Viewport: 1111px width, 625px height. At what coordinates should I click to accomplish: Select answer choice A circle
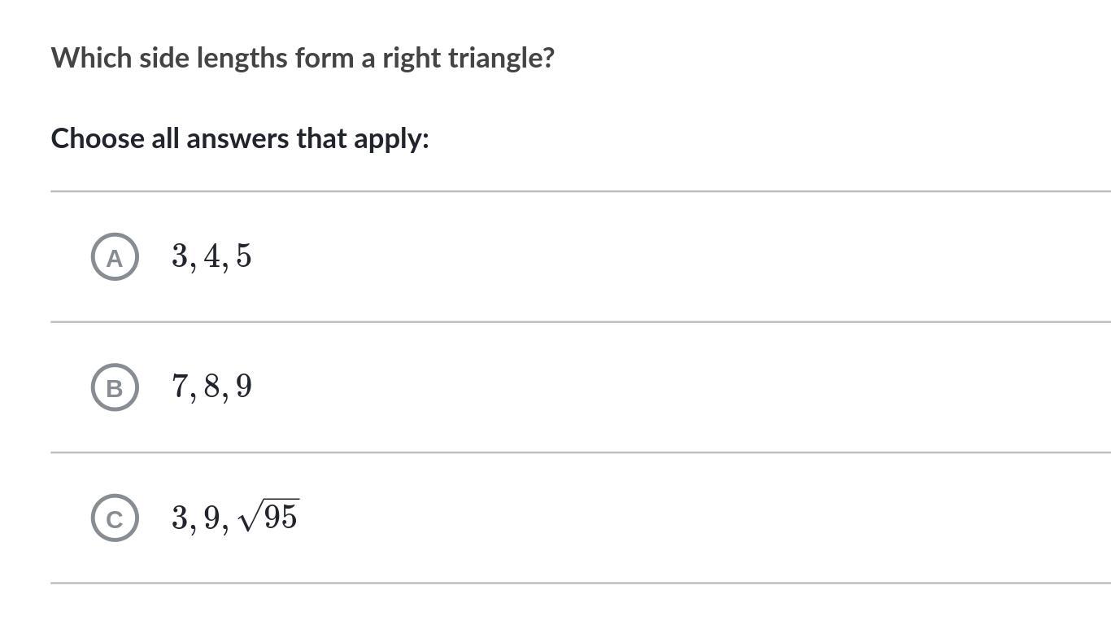tap(115, 257)
